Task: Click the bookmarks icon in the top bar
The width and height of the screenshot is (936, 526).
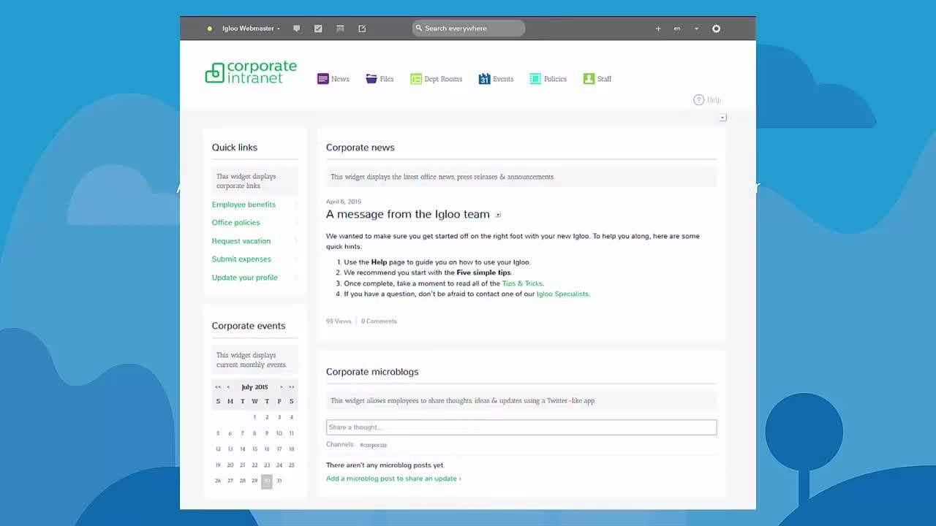Action: pos(340,28)
